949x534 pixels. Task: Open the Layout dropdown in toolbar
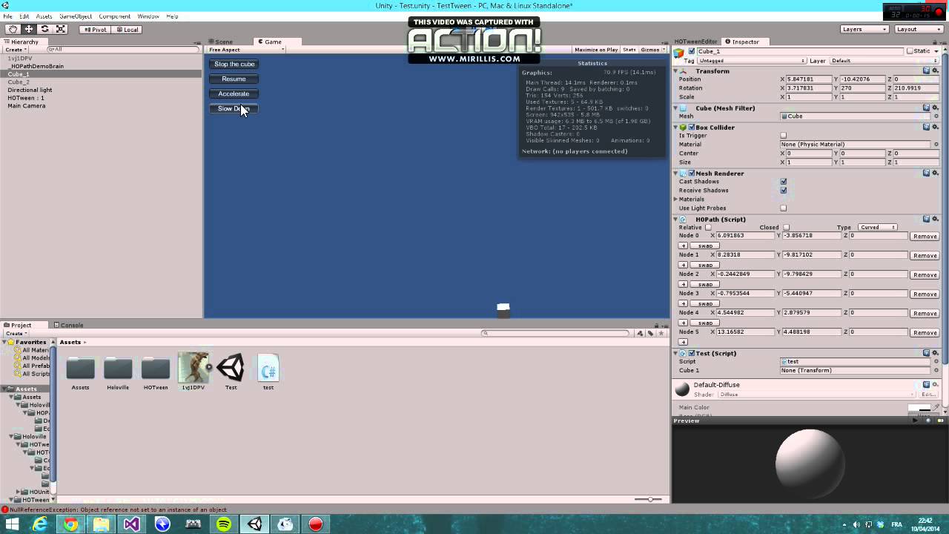(919, 29)
